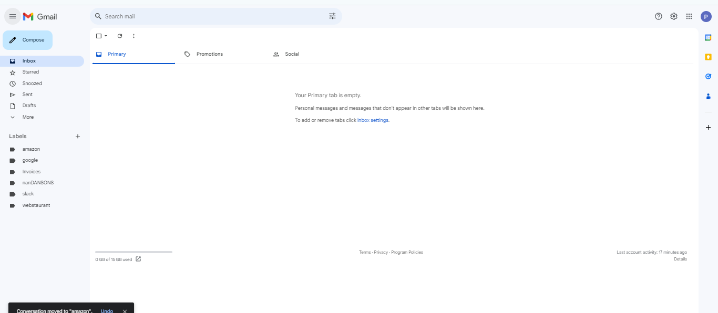
Task: Refresh the inbox
Action: (x=120, y=36)
